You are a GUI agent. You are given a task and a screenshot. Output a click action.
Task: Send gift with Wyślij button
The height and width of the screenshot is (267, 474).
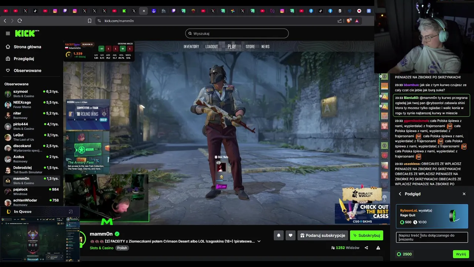(461, 254)
